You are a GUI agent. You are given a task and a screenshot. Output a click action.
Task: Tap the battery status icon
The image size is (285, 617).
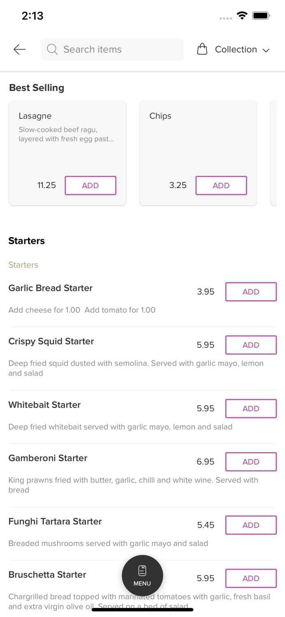[261, 16]
